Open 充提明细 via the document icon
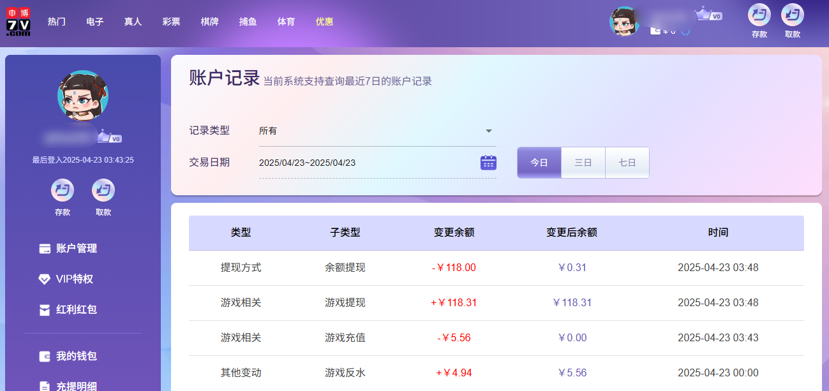Screen dimensions: 829x391 [x=43, y=385]
